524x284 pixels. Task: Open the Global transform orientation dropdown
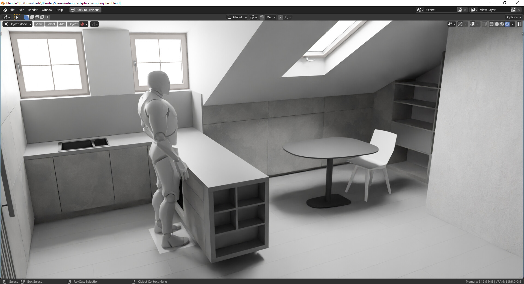coord(237,17)
